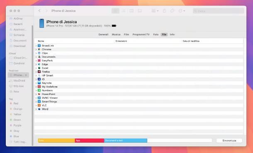Switch to gallery view
The height and width of the screenshot is (153, 253).
pos(140,11)
